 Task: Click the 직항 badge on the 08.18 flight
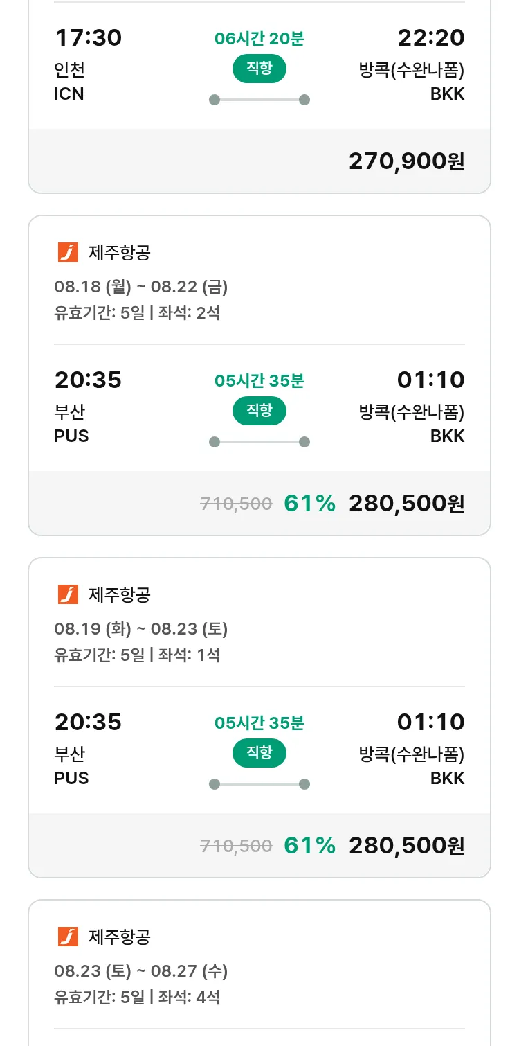click(x=259, y=411)
